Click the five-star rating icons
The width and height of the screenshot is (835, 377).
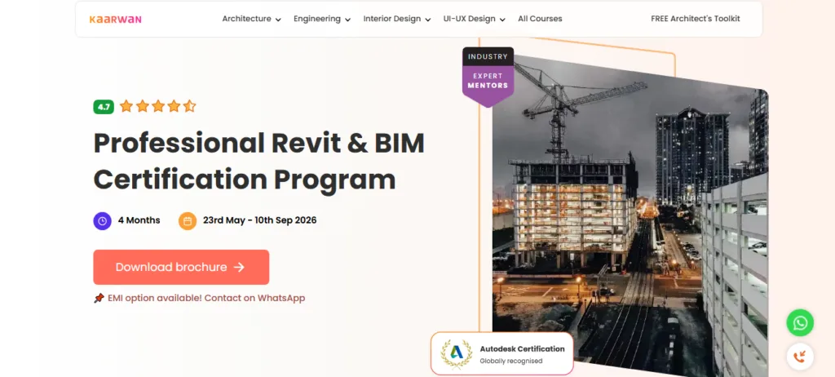(x=157, y=106)
